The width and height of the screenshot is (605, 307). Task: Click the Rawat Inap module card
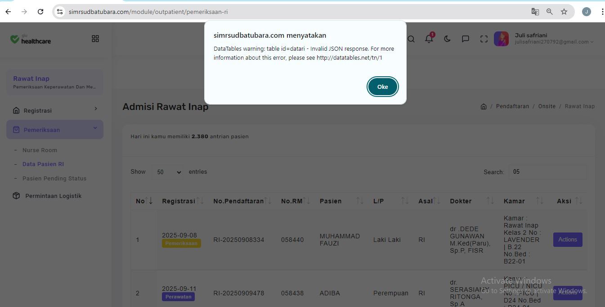tap(55, 83)
